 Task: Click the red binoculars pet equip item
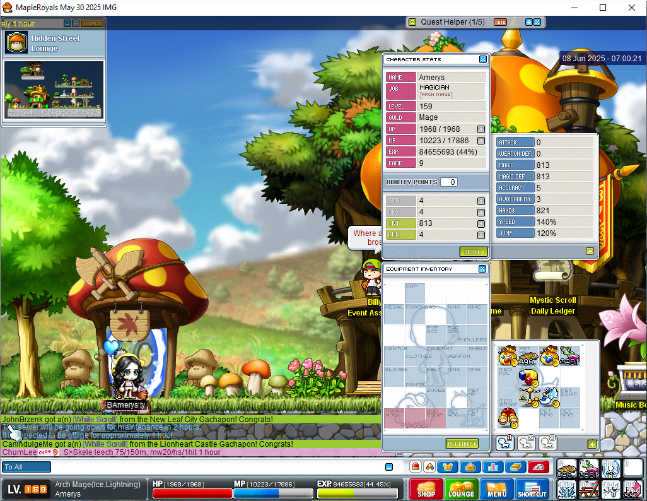[x=508, y=418]
